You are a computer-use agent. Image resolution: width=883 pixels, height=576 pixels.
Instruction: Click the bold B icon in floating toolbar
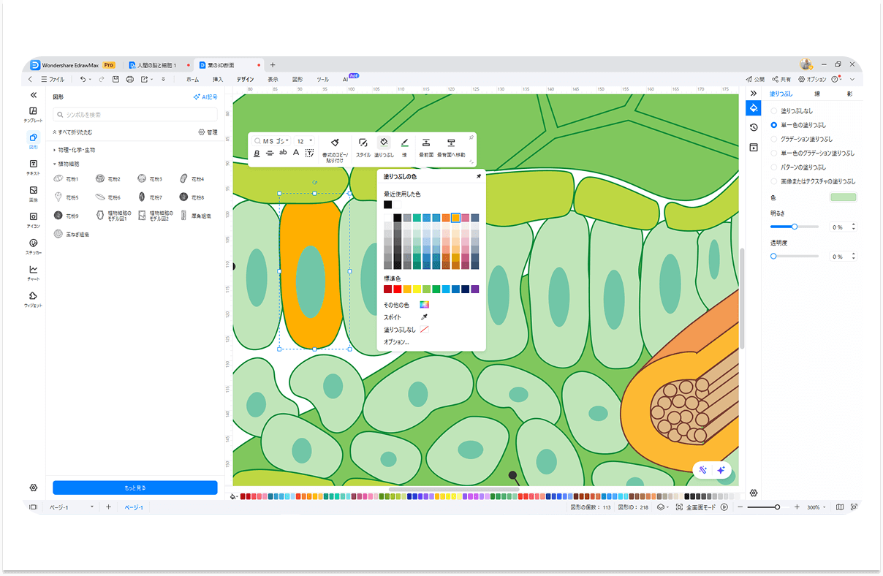tap(257, 154)
